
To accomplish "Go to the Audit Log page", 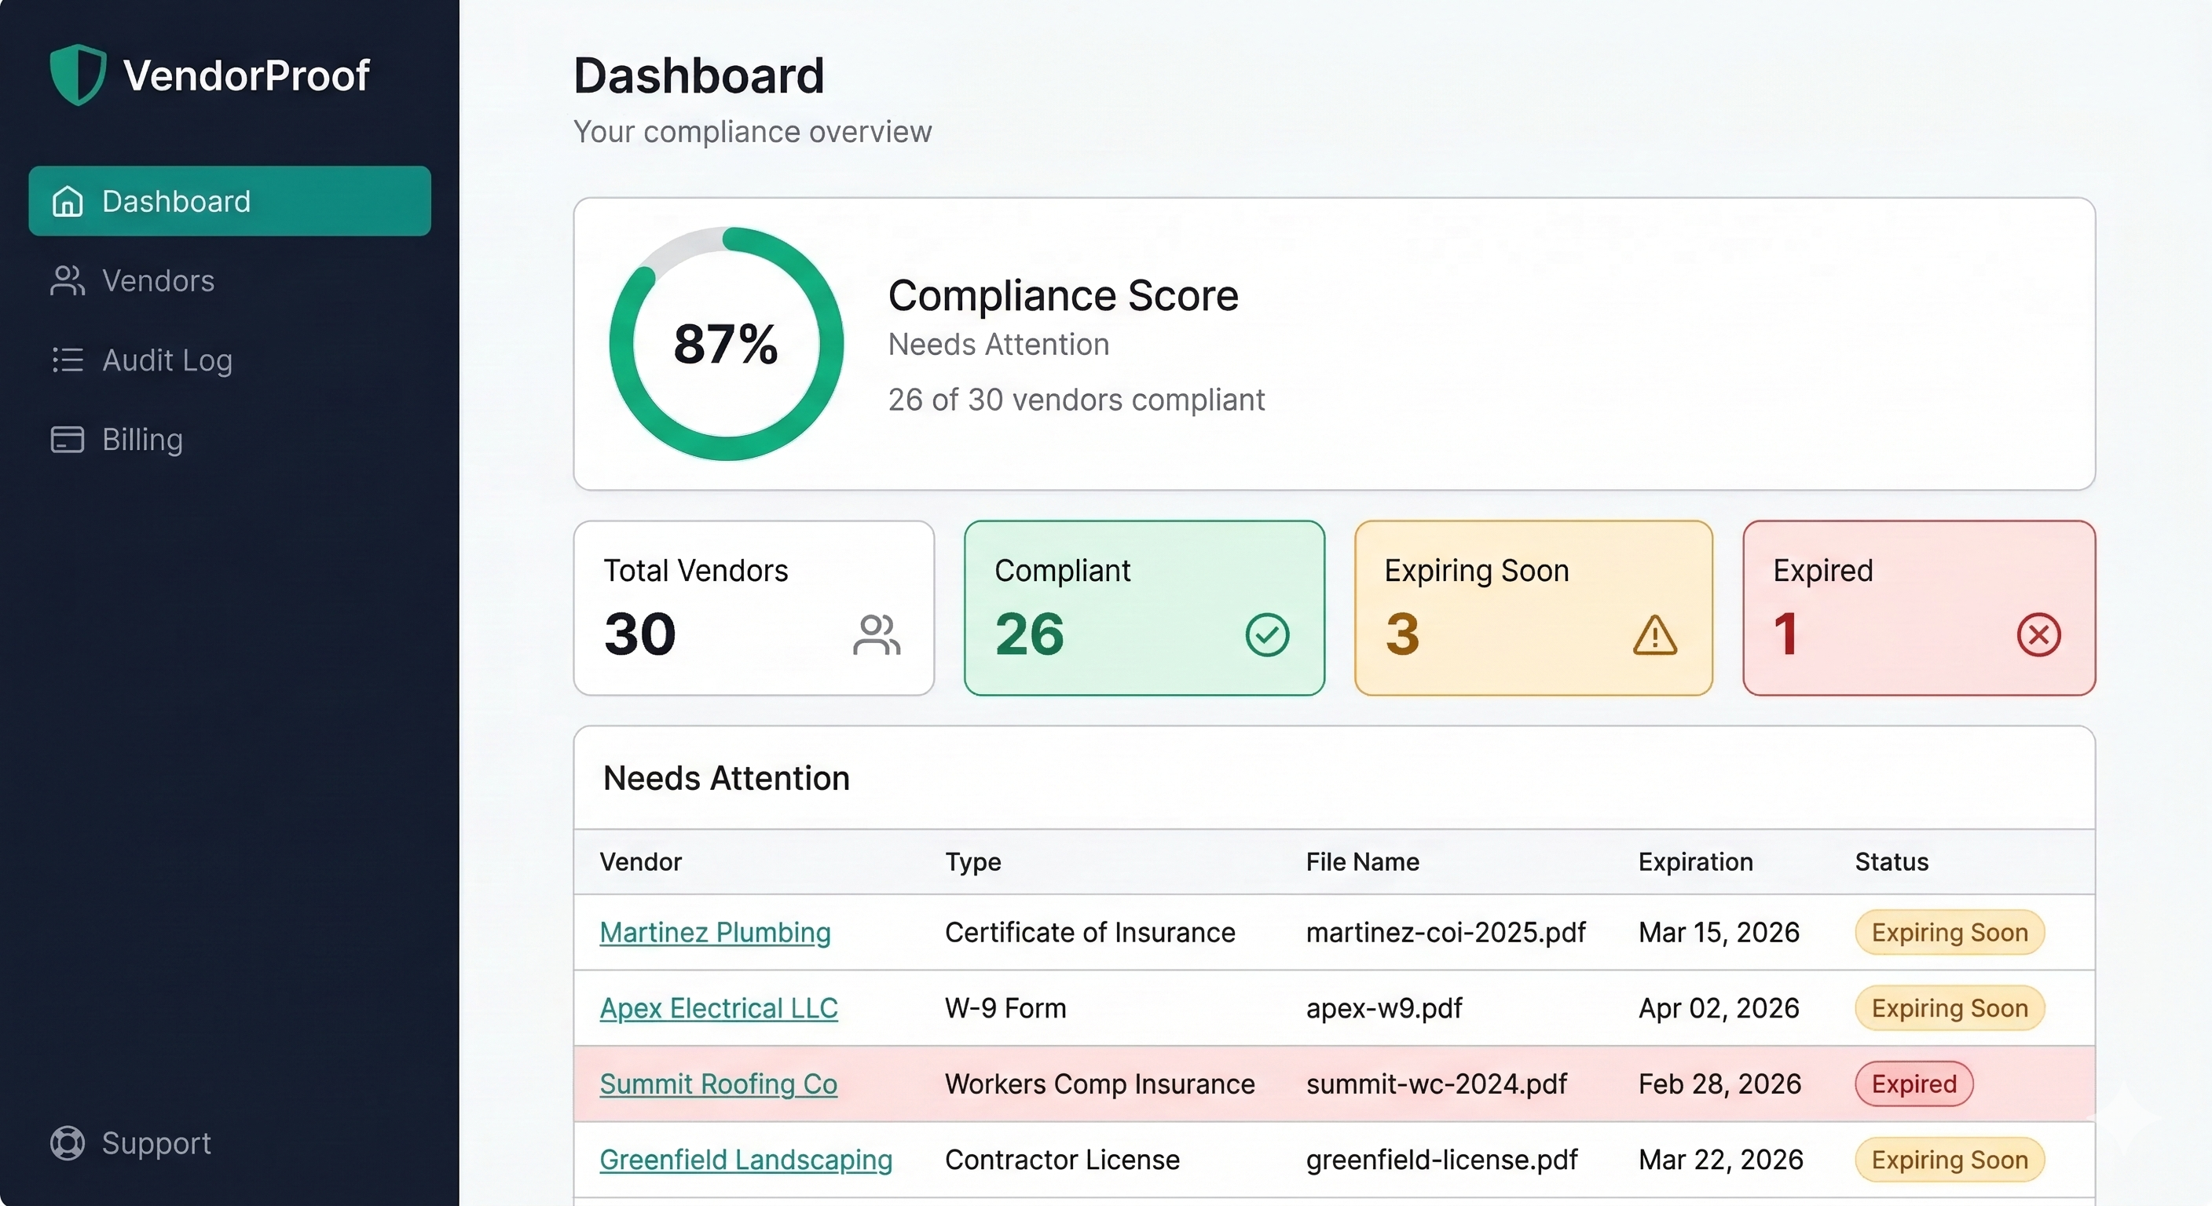I will [x=167, y=360].
